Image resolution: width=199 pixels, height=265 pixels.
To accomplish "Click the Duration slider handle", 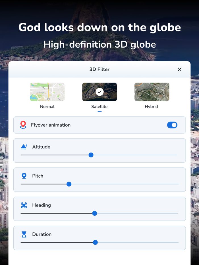I will point(95,242).
